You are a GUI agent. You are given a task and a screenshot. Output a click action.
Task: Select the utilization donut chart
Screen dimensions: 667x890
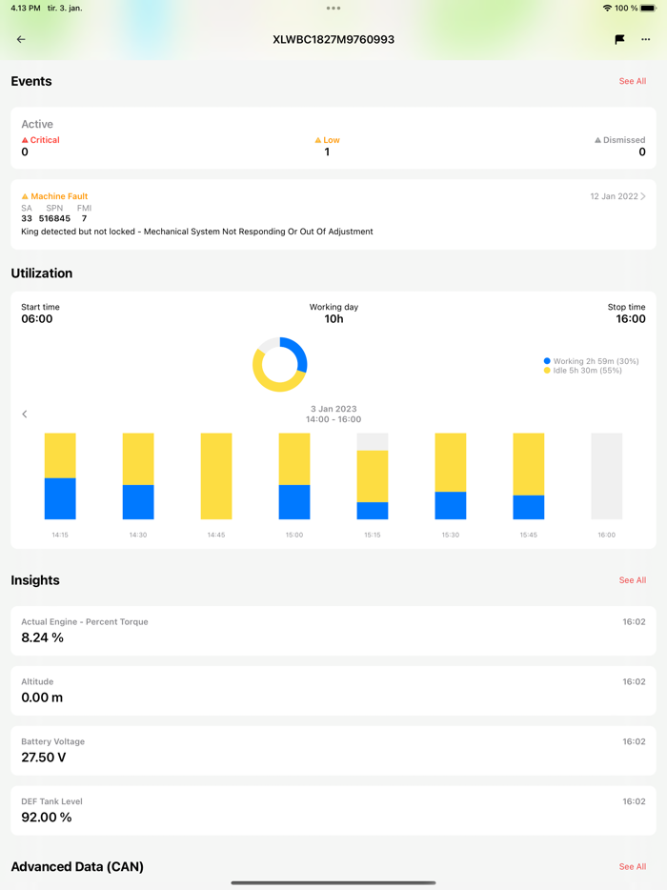(x=280, y=364)
